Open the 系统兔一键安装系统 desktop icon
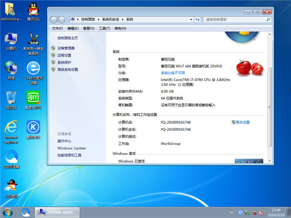Viewport: 291px width, 218px height. coord(33,44)
